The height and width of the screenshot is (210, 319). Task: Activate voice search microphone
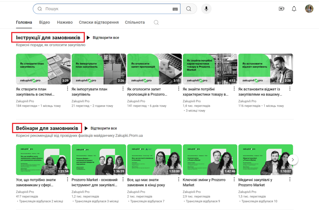point(206,9)
